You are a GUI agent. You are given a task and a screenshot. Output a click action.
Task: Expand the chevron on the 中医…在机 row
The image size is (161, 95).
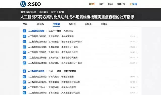click(x=137, y=52)
